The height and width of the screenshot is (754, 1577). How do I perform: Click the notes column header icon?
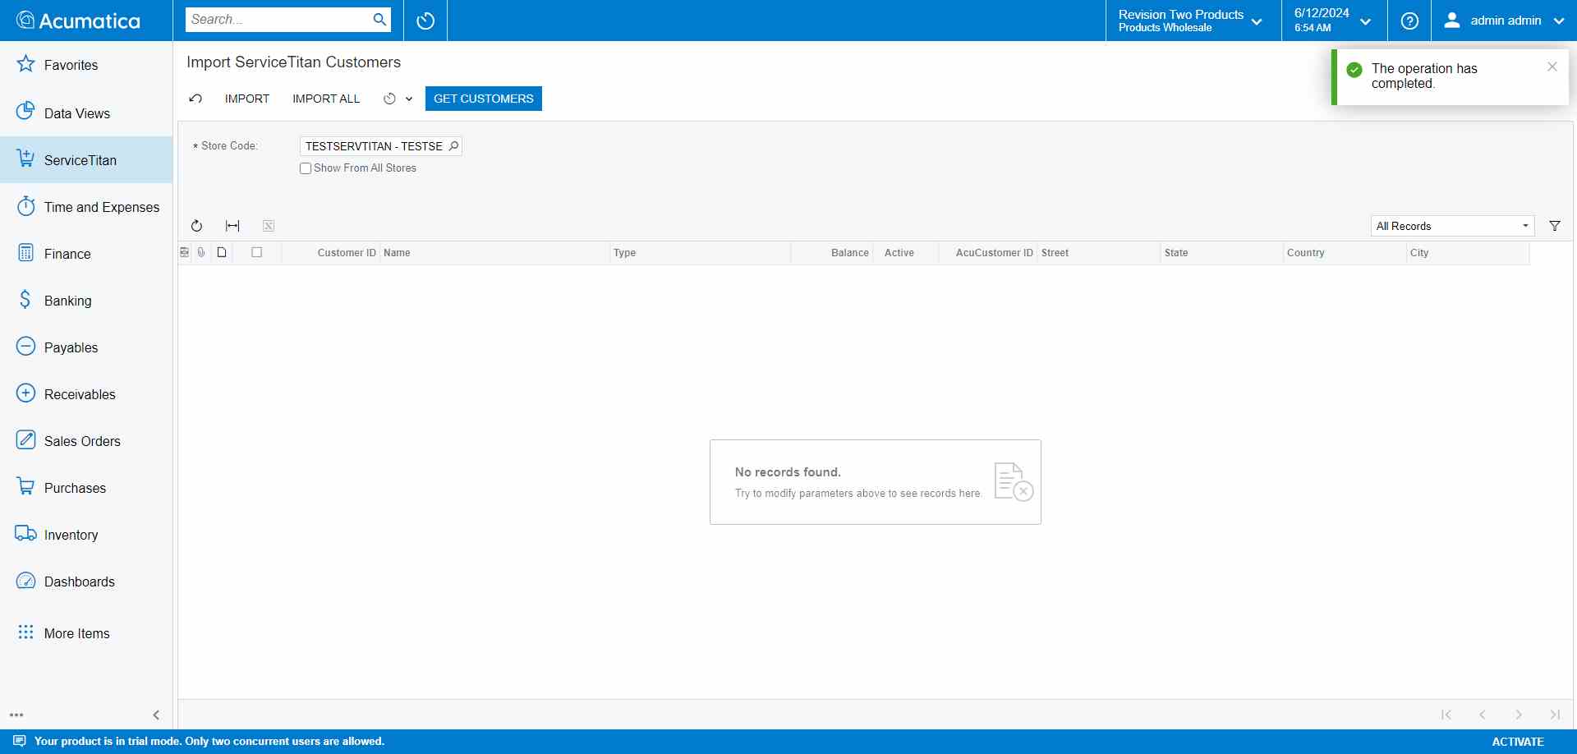pyautogui.click(x=222, y=252)
